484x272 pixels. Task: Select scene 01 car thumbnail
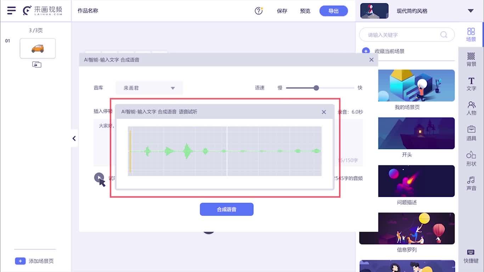[x=38, y=48]
